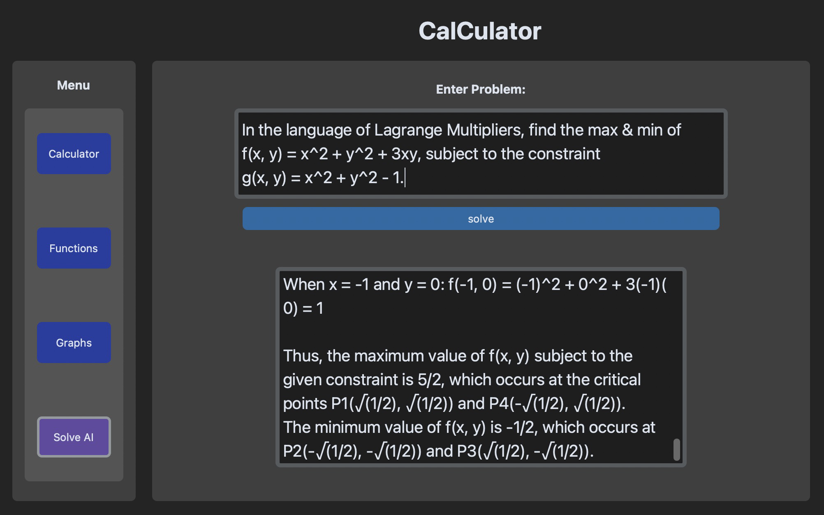The image size is (824, 515).
Task: Select the highlighted Solve AI menu option
Action: 74,437
